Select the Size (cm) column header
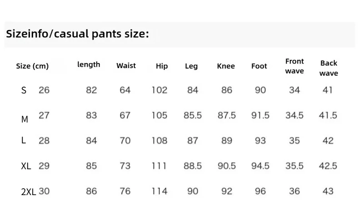The height and width of the screenshot is (201, 359). tap(32, 66)
